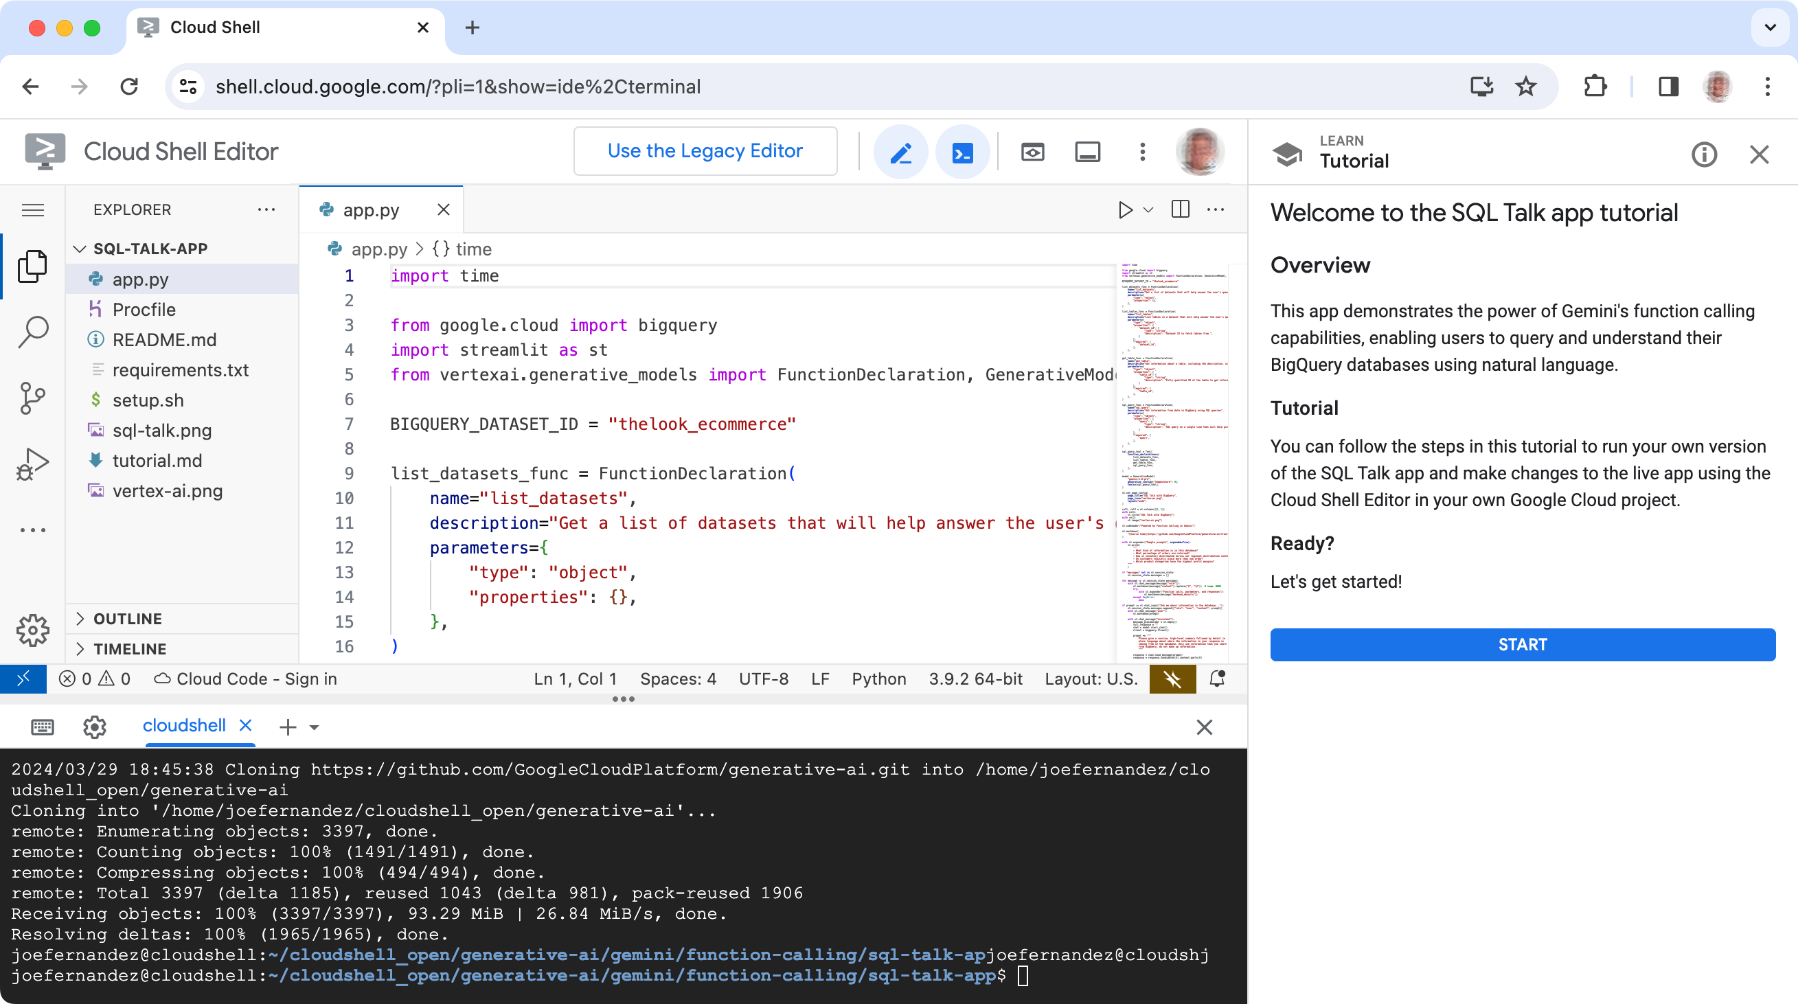Image resolution: width=1798 pixels, height=1004 pixels.
Task: Select the app.py tab in editor
Action: click(369, 210)
